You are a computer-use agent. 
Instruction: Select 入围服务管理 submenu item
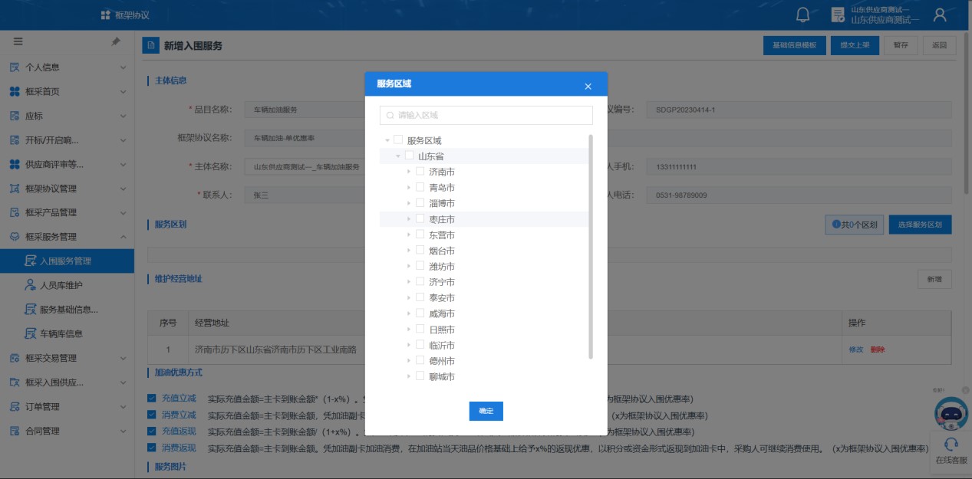point(67,261)
